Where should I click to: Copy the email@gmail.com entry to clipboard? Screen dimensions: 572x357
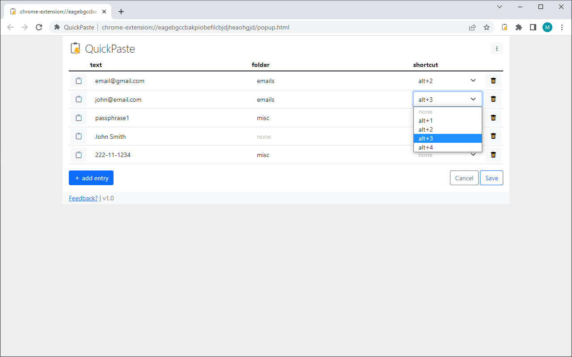click(x=79, y=80)
